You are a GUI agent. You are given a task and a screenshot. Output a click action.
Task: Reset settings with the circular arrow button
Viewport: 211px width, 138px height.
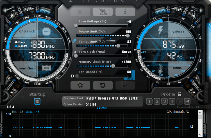click(x=103, y=85)
